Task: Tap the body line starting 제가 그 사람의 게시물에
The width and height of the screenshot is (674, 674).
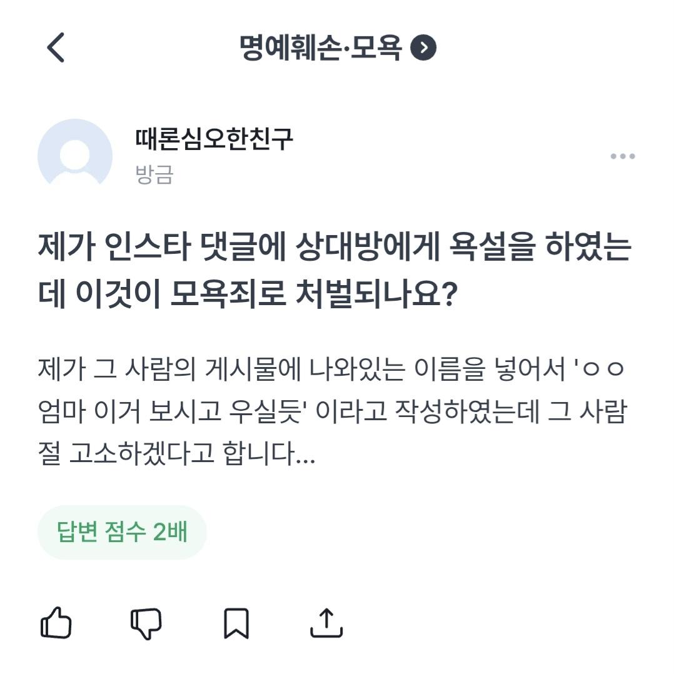Action: pyautogui.click(x=331, y=371)
